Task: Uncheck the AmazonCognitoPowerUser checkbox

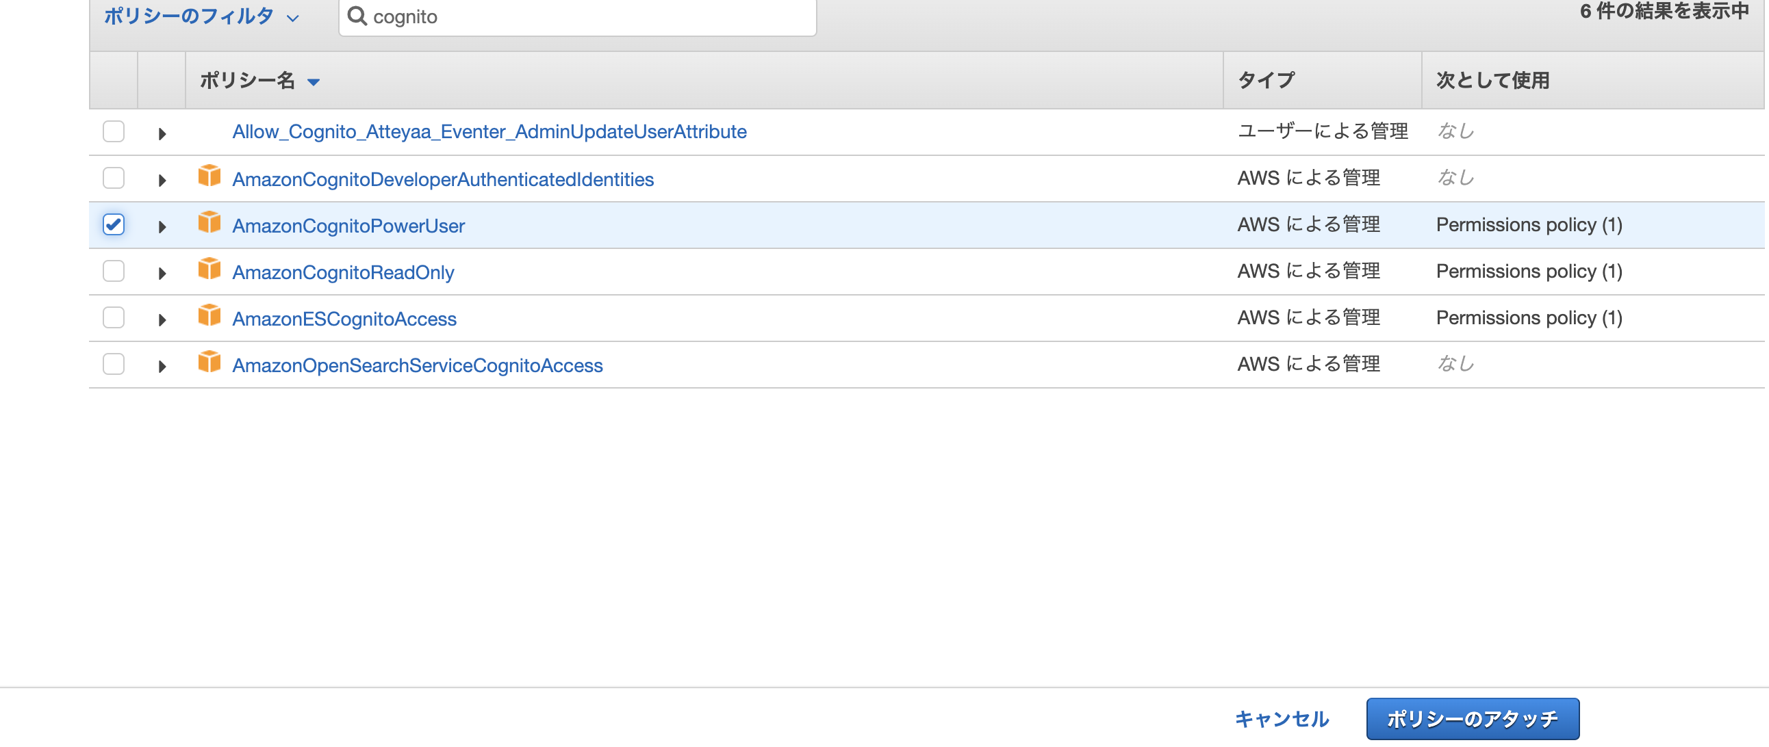Action: (114, 225)
